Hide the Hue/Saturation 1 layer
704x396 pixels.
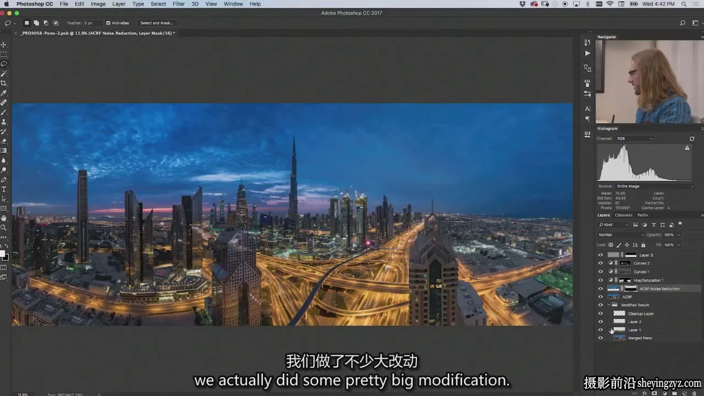click(x=601, y=280)
